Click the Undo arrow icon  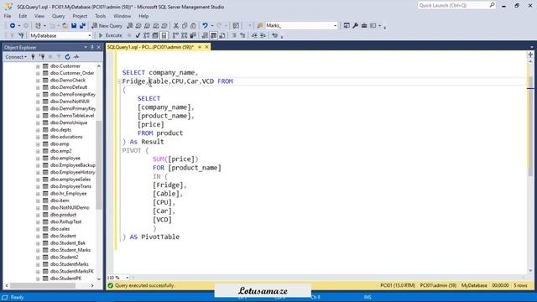pos(205,26)
